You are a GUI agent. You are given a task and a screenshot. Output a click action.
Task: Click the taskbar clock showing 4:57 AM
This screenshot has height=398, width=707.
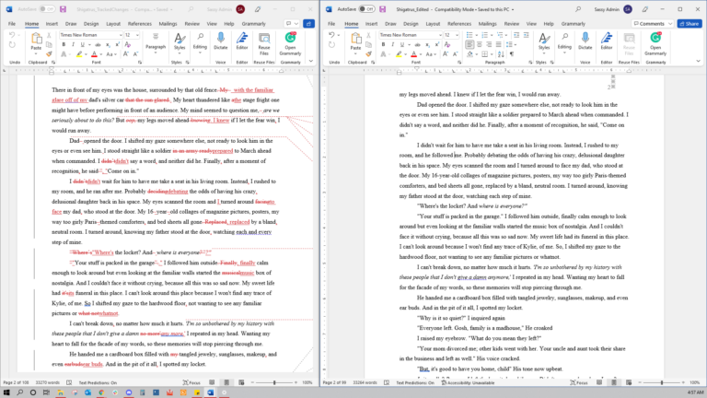coord(695,392)
